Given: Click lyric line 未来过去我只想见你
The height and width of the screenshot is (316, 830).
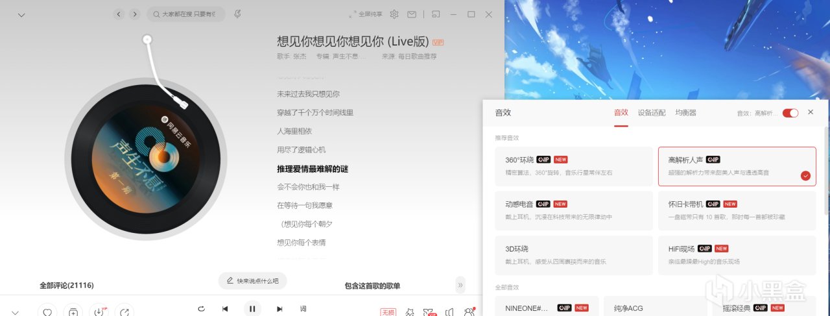Looking at the screenshot, I should click(x=308, y=94).
